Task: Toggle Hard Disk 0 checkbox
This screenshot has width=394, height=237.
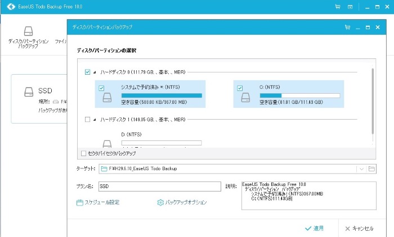Action: click(87, 72)
